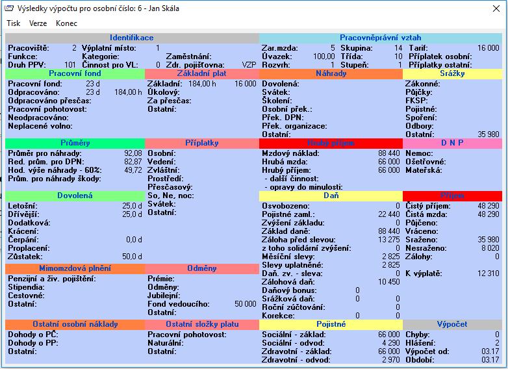Click the Měsíční slevy value 2 825

click(390, 257)
